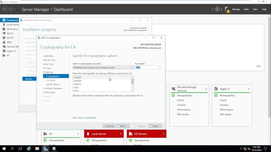Launch Internet Explorer from the taskbar

29,149
